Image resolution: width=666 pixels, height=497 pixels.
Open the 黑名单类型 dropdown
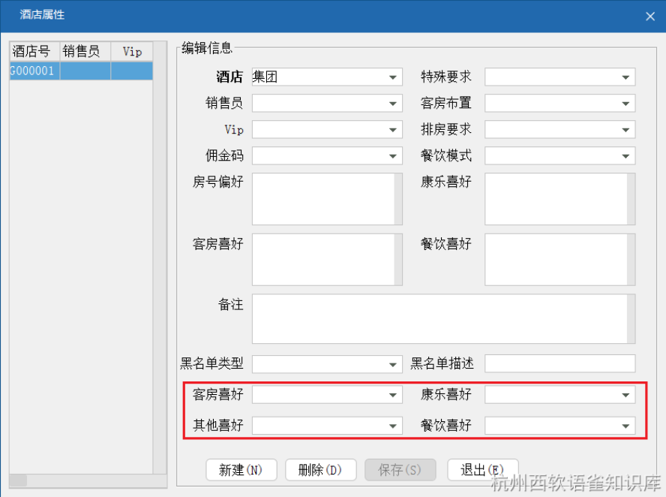(x=327, y=364)
